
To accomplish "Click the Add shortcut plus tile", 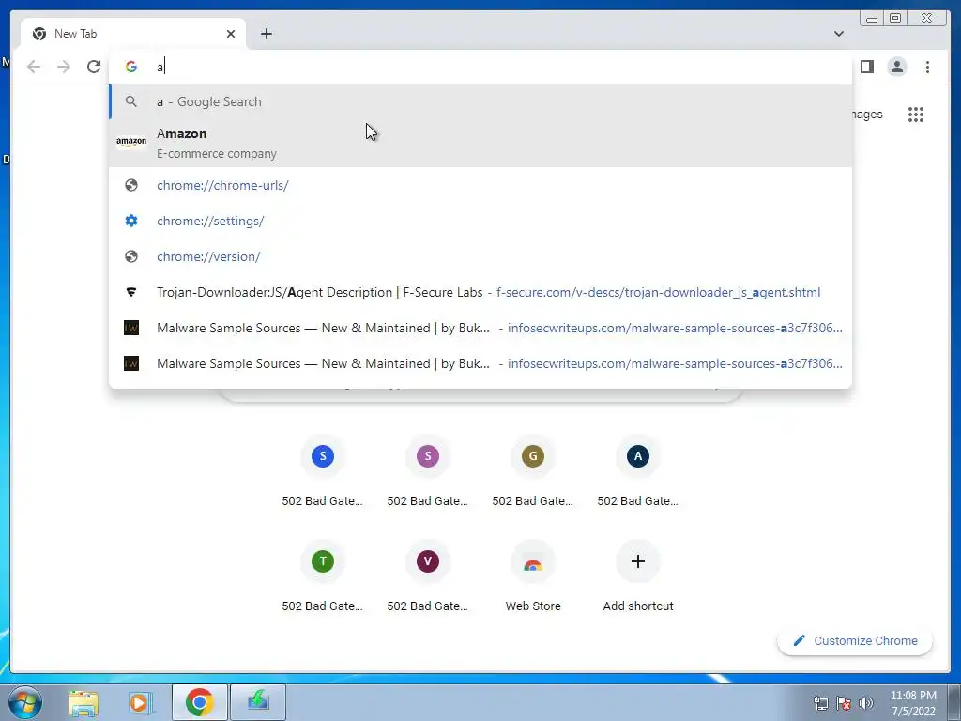I will tap(638, 561).
